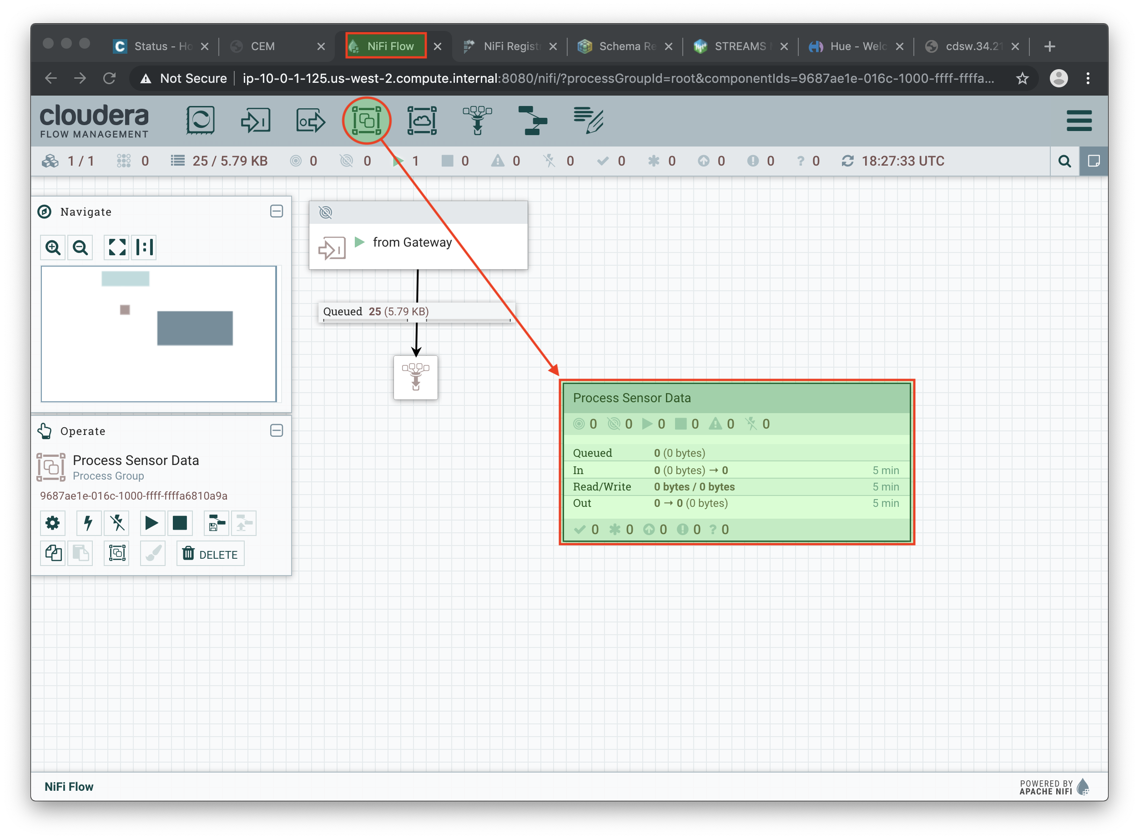Click the DELETE button
1139x839 pixels.
click(210, 554)
